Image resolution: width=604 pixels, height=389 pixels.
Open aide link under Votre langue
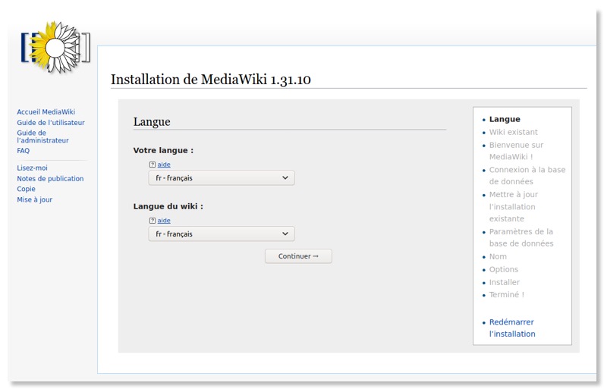[x=164, y=165]
